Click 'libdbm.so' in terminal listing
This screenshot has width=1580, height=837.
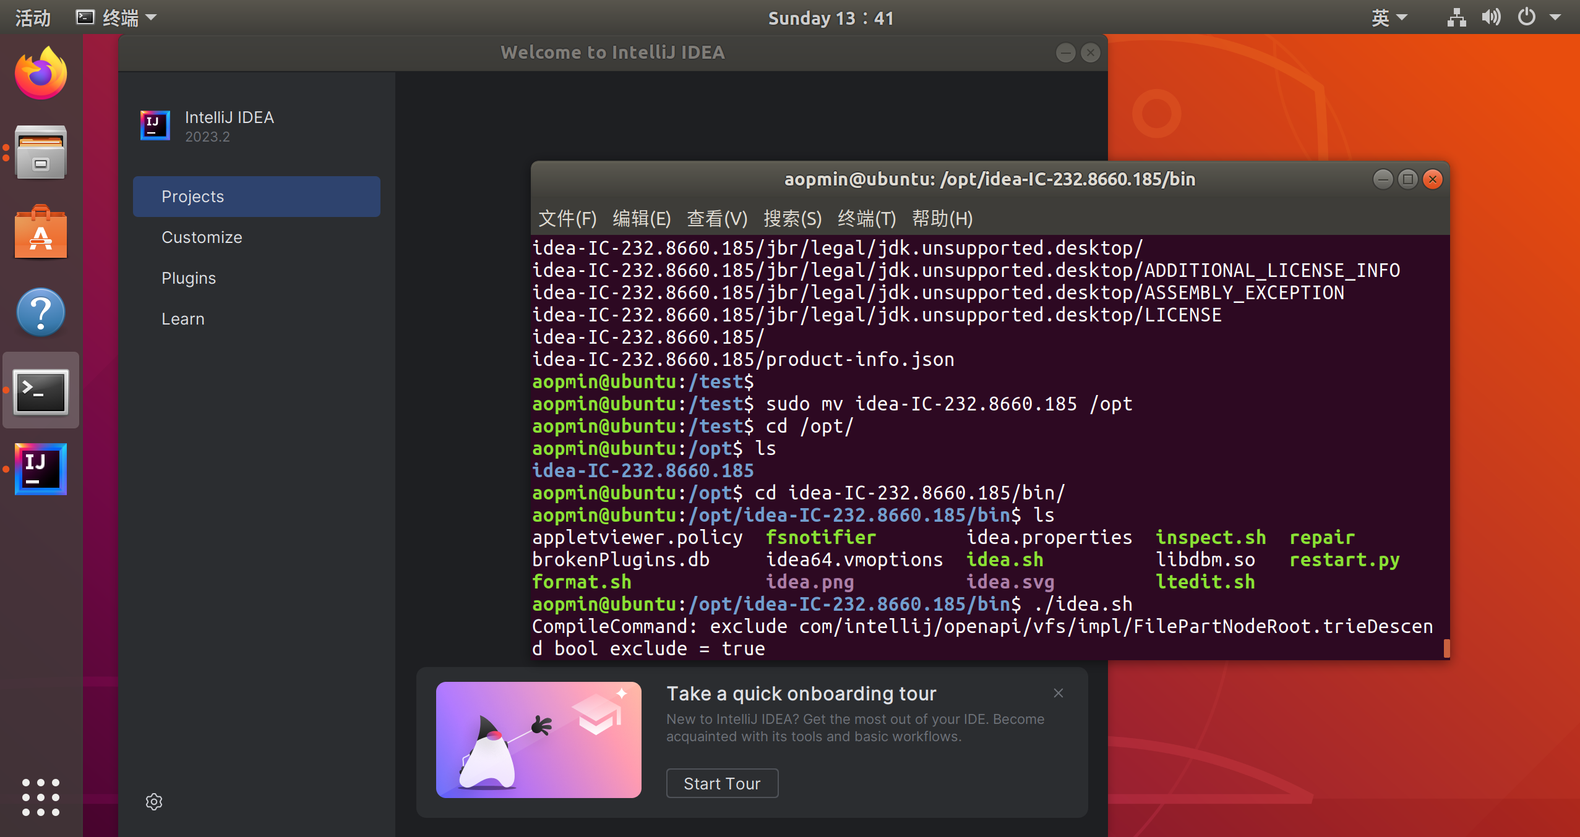(x=1205, y=559)
